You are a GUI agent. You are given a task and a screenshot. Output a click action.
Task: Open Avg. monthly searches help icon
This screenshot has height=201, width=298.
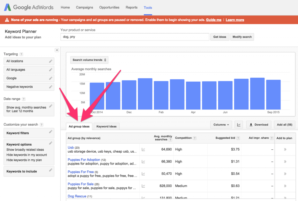coord(170,140)
